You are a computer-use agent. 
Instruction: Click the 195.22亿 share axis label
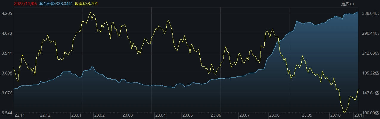pyautogui.click(x=369, y=73)
